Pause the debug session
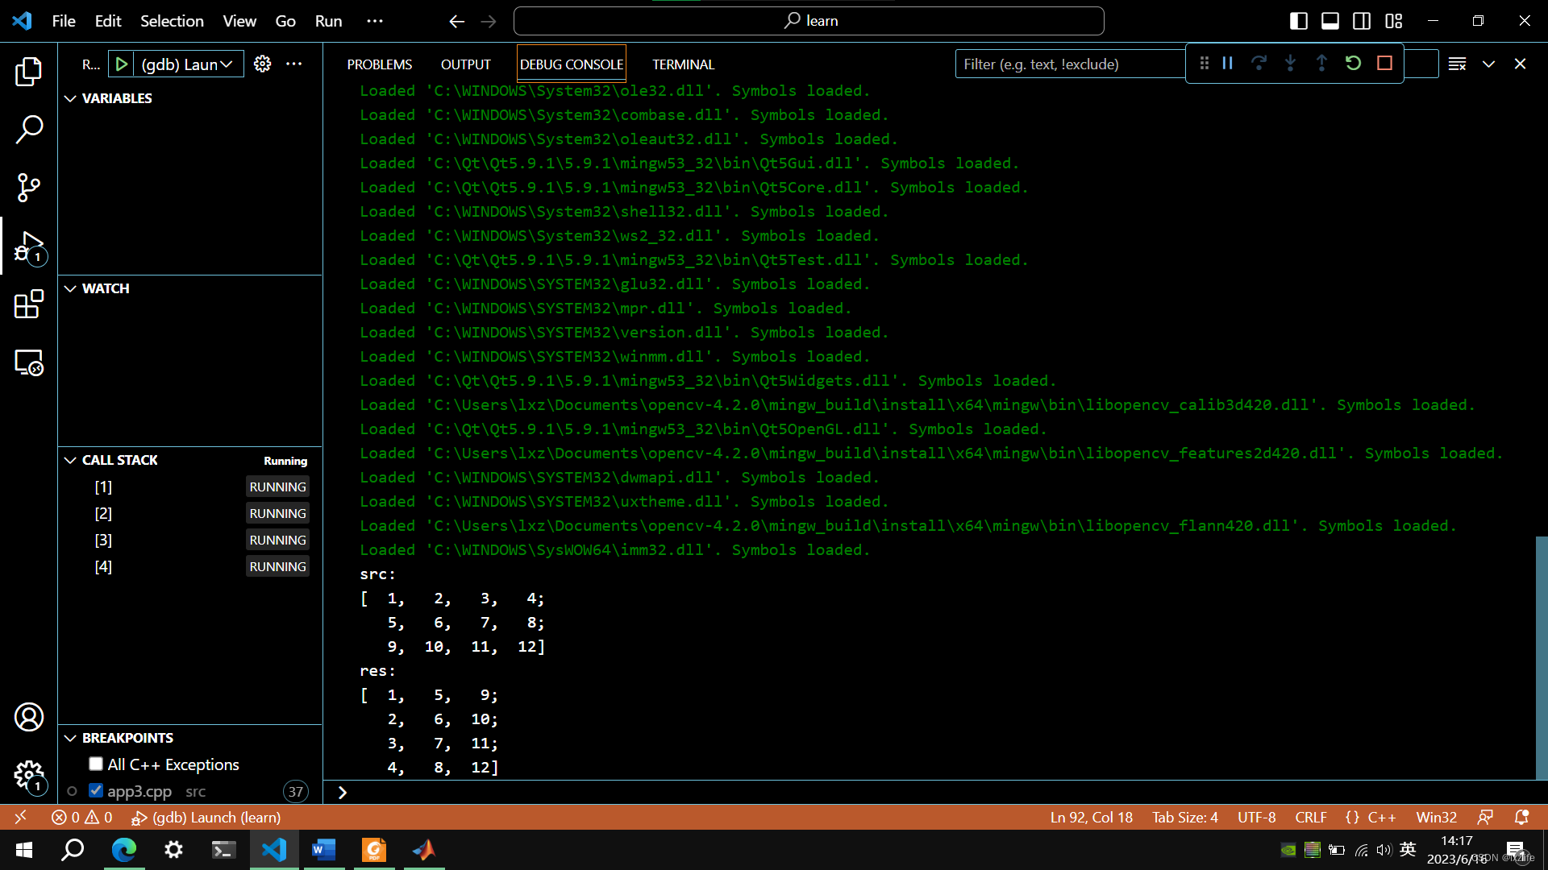 [x=1227, y=64]
